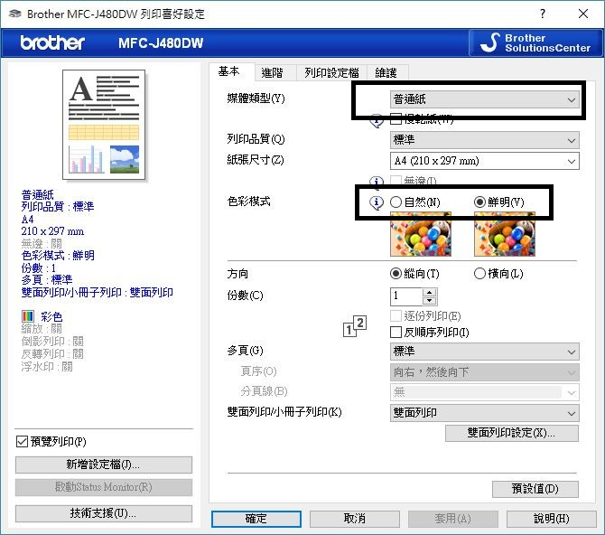Click the 技術支援 button
The width and height of the screenshot is (605, 535).
point(104,513)
